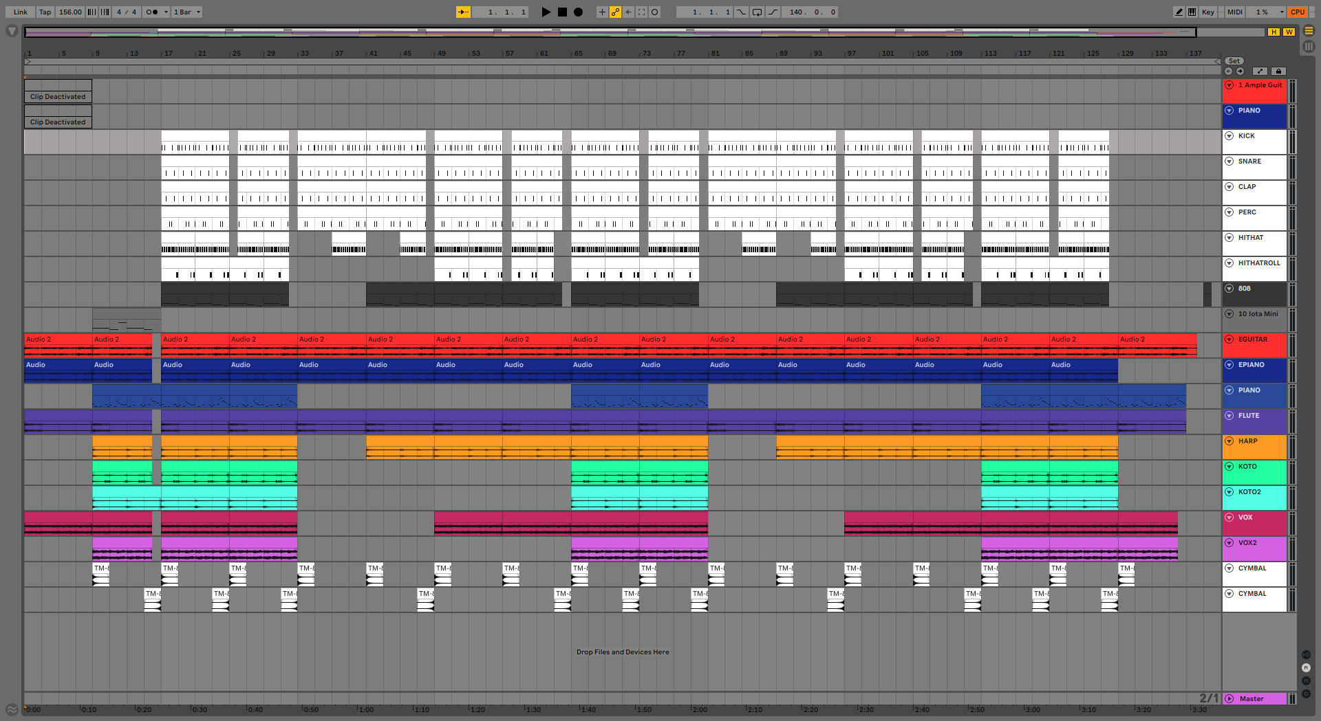Select the first Audio 2 clip on EGUITAR

[58, 345]
